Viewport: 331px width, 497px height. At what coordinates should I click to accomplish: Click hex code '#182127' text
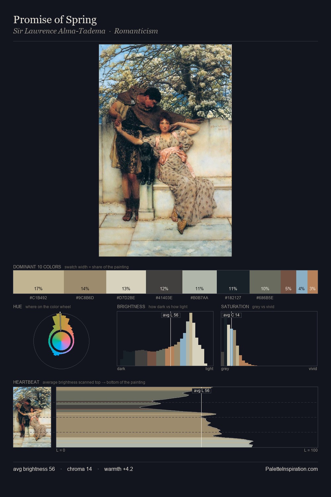[233, 298]
